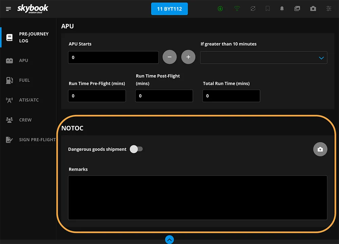Screen dimensions: 339x244
Task: Click the camera icon in top bar
Action: point(313,9)
